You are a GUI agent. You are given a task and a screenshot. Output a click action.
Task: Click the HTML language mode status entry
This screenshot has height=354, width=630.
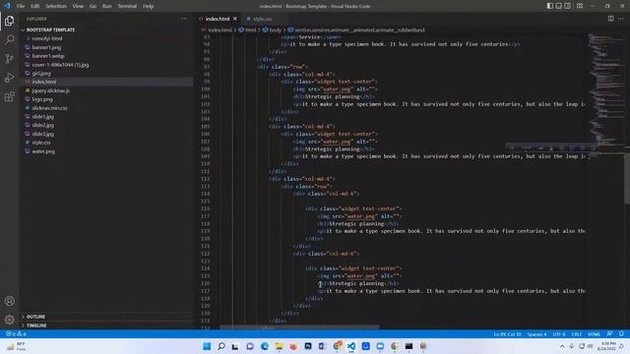[x=594, y=334]
